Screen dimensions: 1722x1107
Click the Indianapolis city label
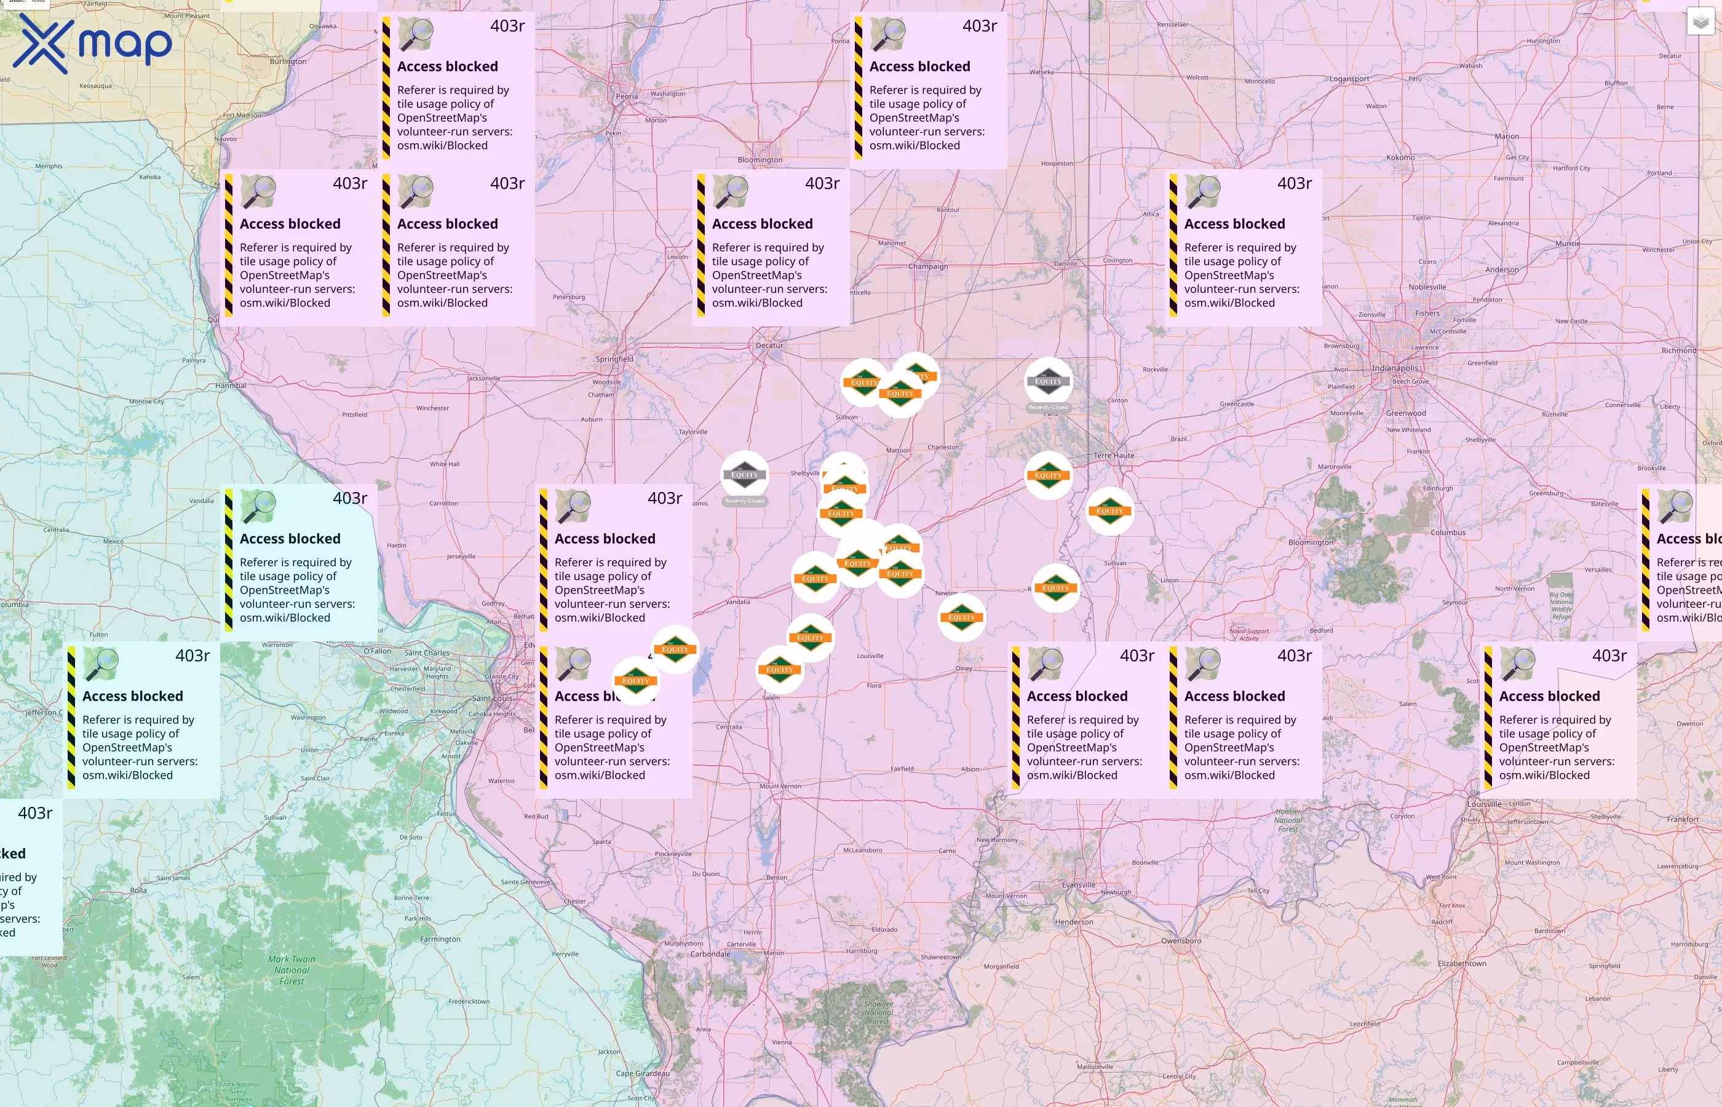pos(1395,368)
